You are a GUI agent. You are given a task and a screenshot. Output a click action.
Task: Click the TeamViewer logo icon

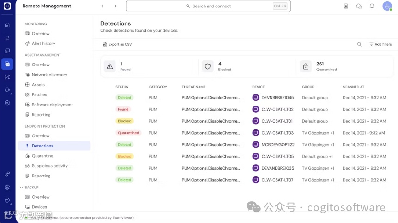point(7,6)
